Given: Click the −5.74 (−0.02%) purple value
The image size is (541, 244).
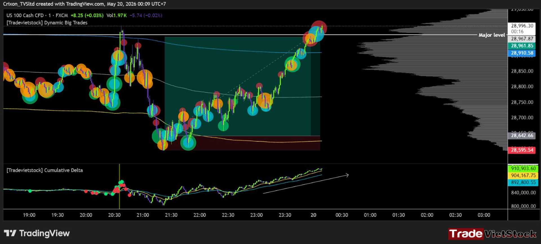Looking at the screenshot, I should coord(146,15).
